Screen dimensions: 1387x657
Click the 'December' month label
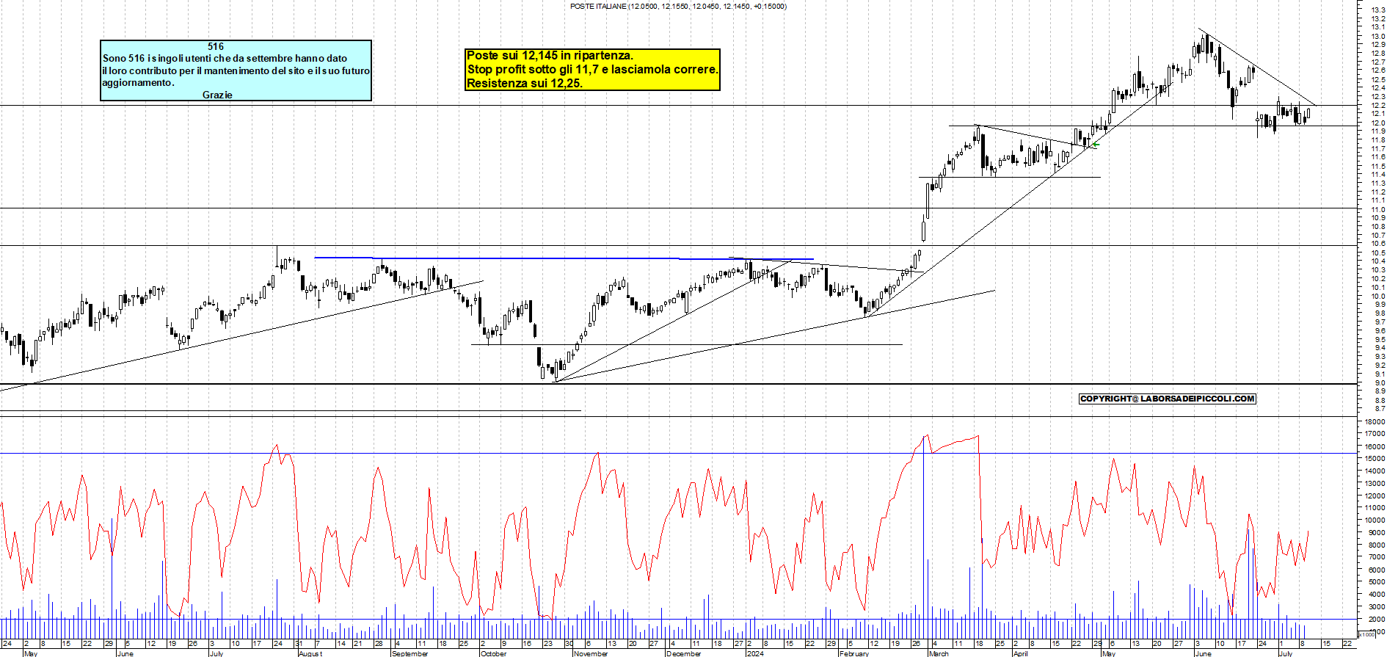(x=684, y=653)
